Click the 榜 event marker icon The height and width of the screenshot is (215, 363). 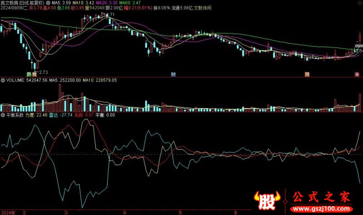pos(34,74)
